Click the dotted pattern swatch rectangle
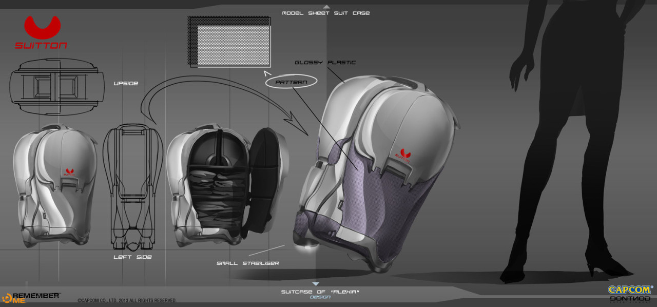The height and width of the screenshot is (307, 657). (x=229, y=42)
